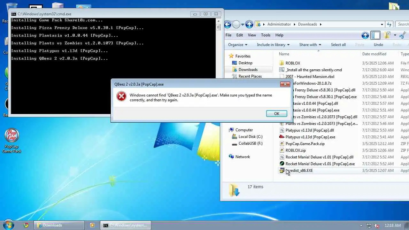This screenshot has width=409, height=230.
Task: Click the Explorer Forward arrow button
Action: [x=236, y=24]
